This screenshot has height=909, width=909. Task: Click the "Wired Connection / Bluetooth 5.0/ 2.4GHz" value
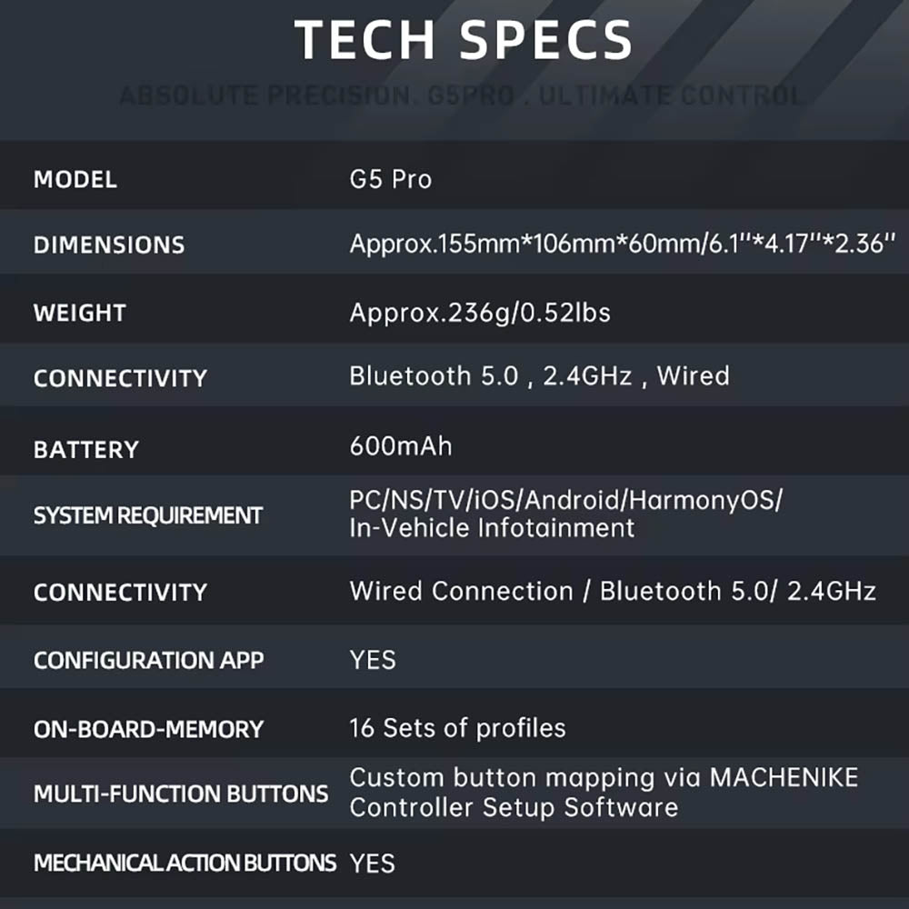613,591
